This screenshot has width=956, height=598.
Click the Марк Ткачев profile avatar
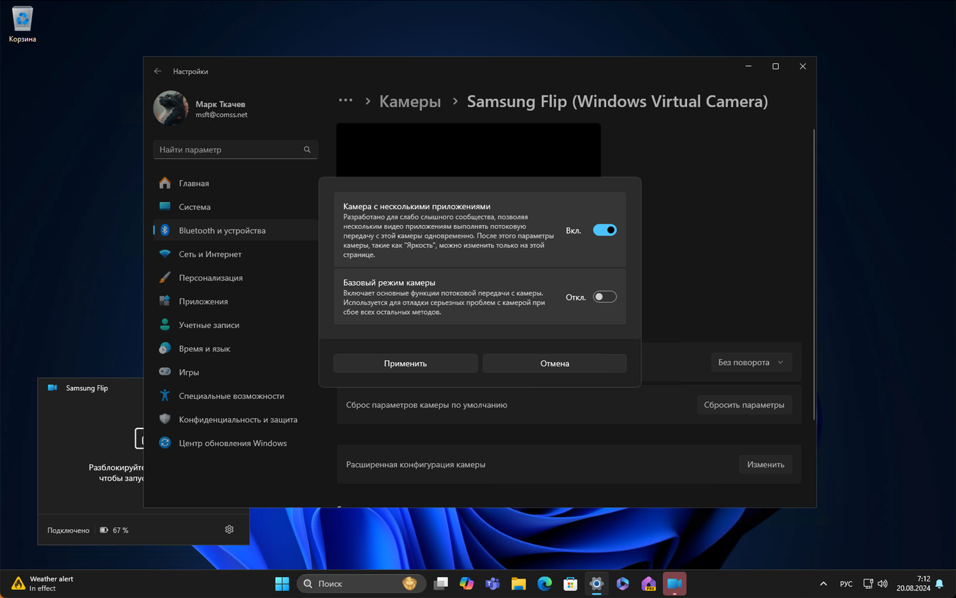point(171,108)
